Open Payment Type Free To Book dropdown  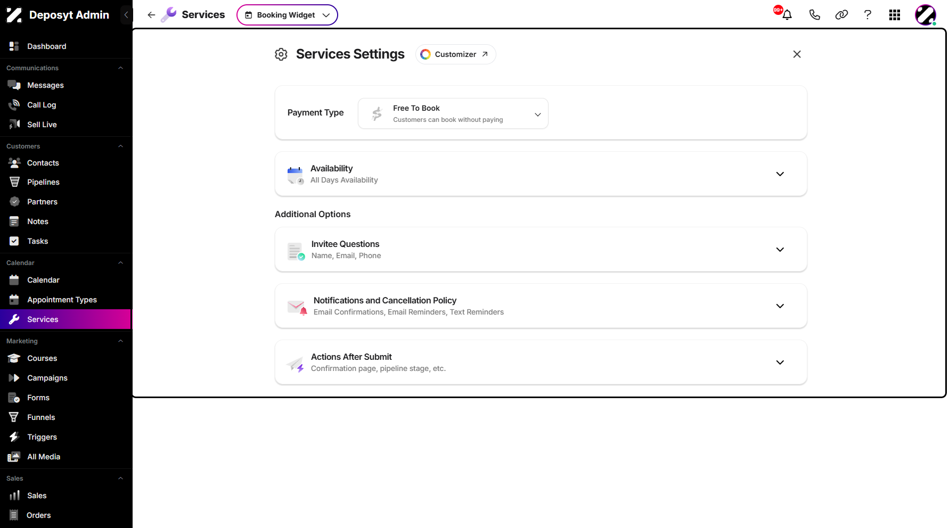pyautogui.click(x=453, y=113)
